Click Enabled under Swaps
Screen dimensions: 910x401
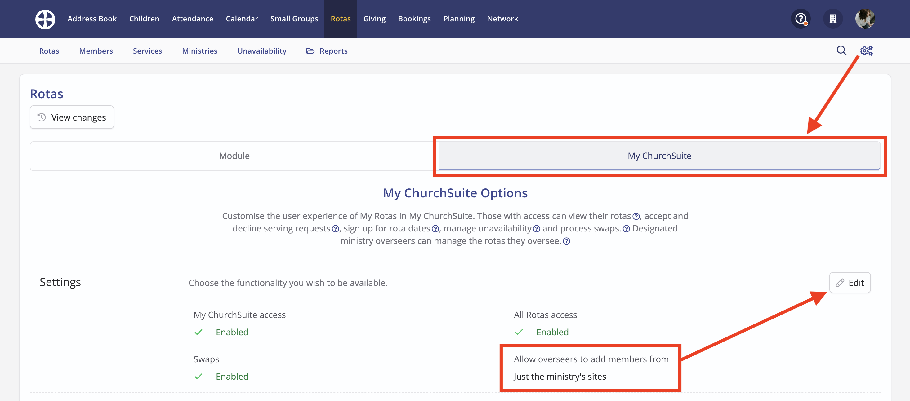coord(232,377)
